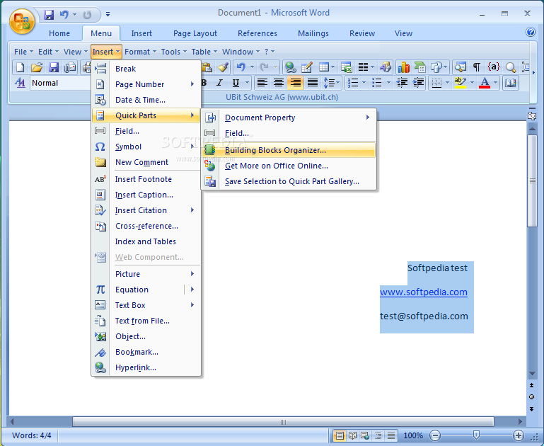Image resolution: width=544 pixels, height=446 pixels.
Task: Switch to the Page Layout tab
Action: [x=195, y=33]
